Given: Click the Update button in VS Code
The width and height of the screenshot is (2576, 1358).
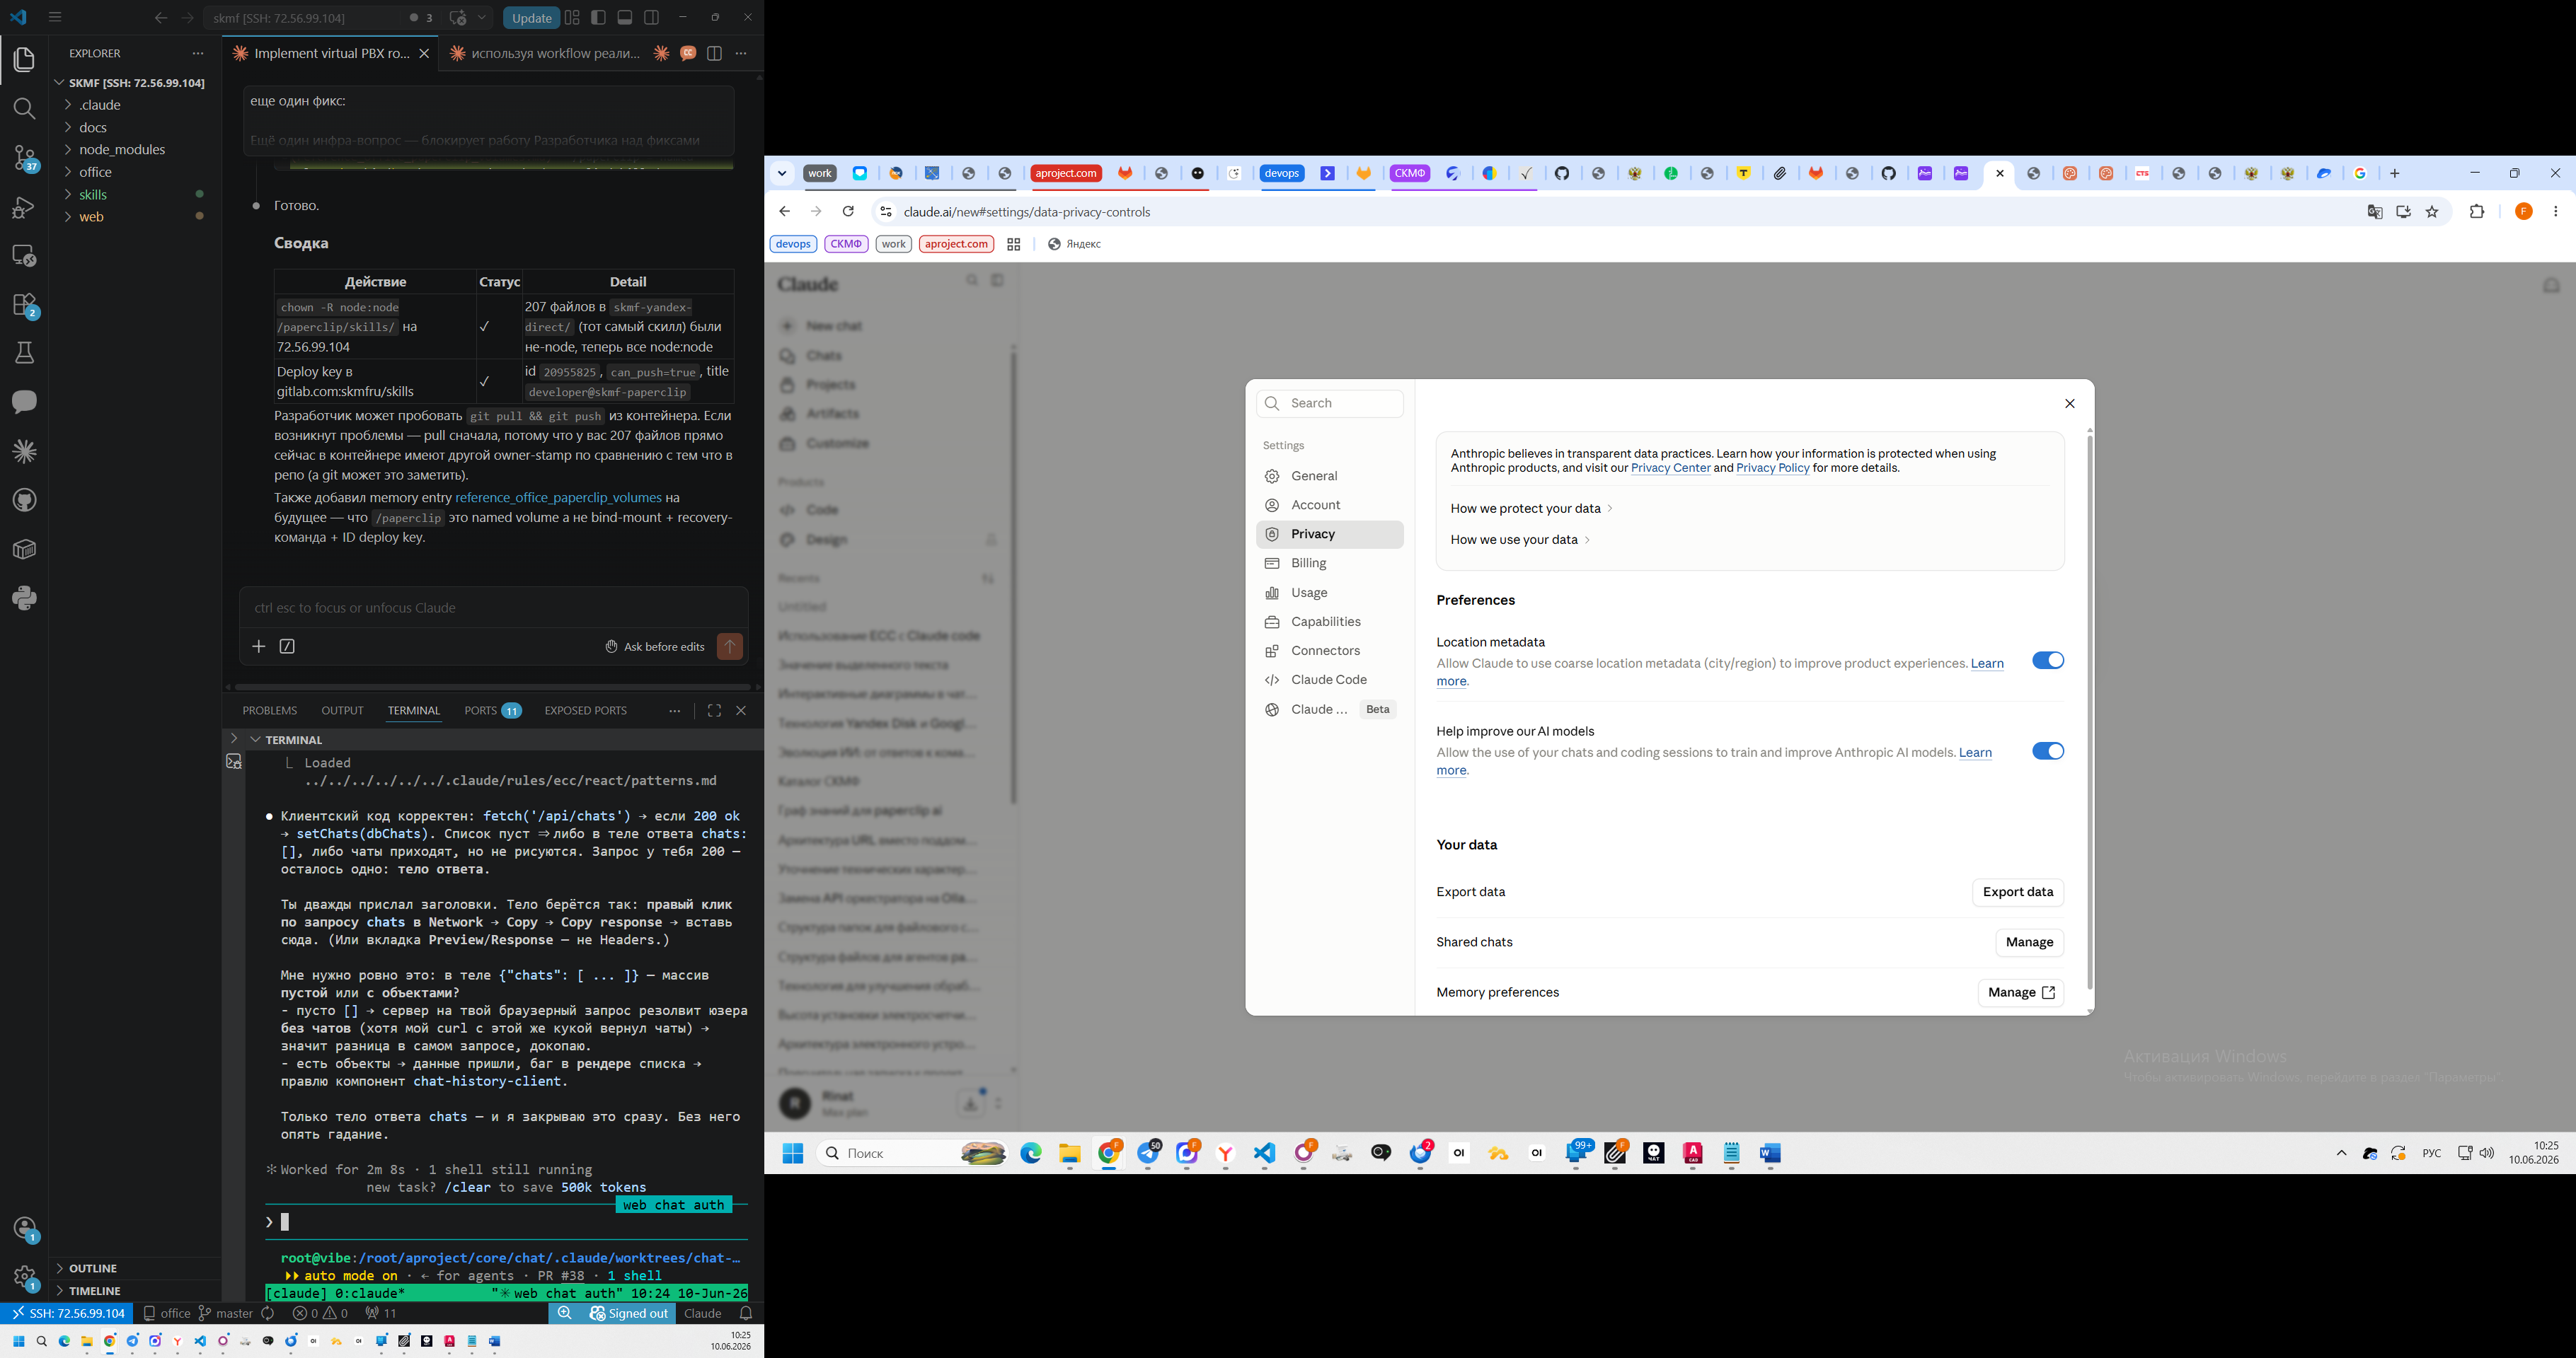Looking at the screenshot, I should pyautogui.click(x=531, y=18).
